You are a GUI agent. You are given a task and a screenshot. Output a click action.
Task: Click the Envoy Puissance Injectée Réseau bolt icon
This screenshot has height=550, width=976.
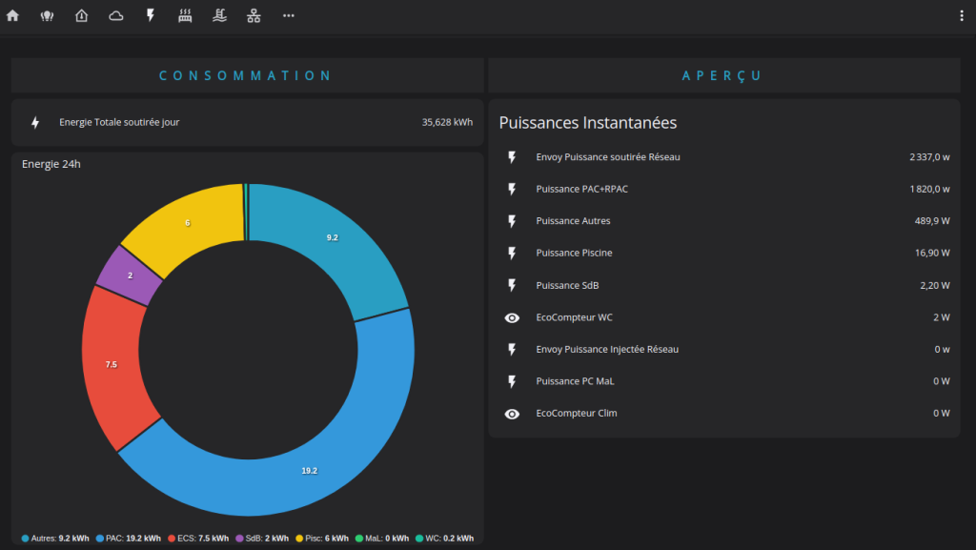[x=512, y=350]
